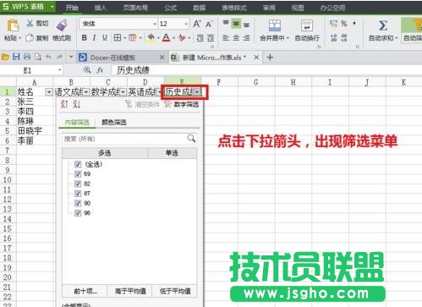Switch to the 数据 ribbon tab
Viewport: 422px width, 307px height.
tap(199, 8)
